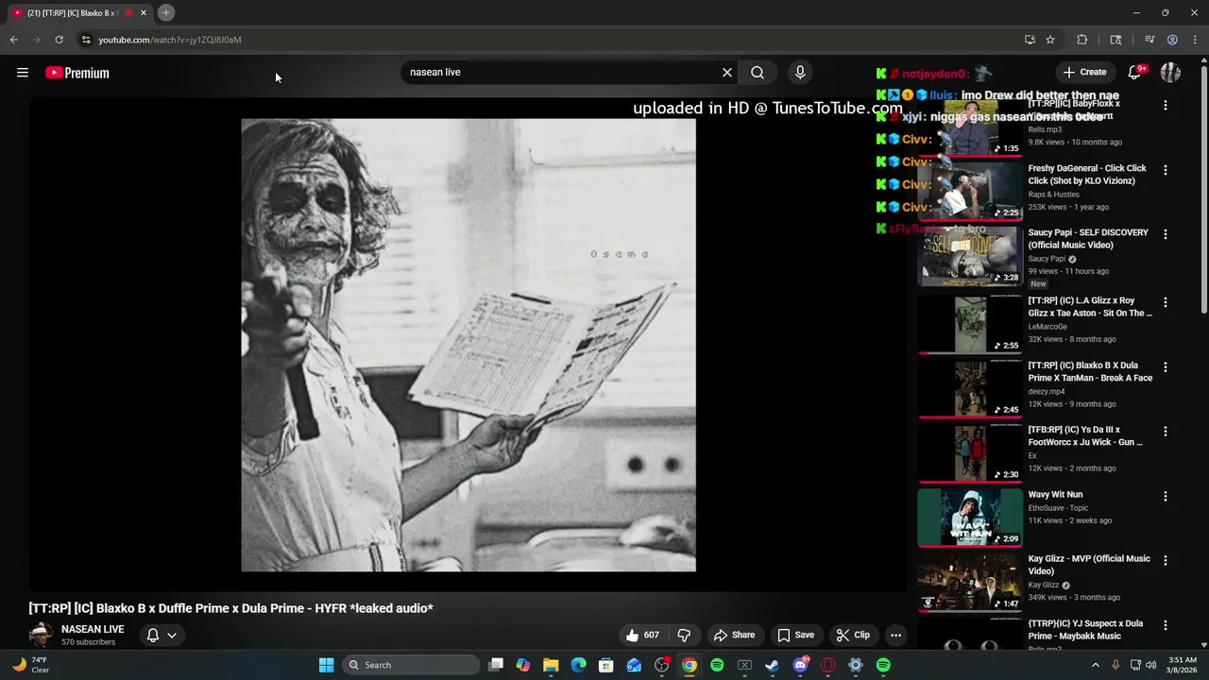Click the youtube.com address bar URL

pos(170,40)
